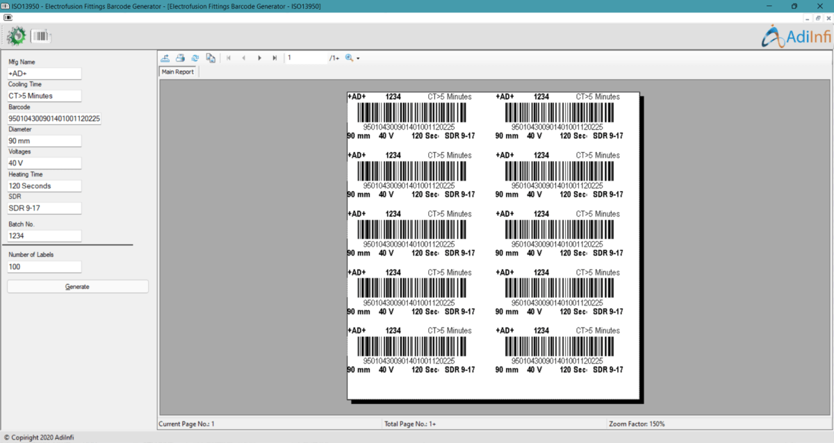Click the Export Report icon
Image resolution: width=834 pixels, height=443 pixels.
point(165,58)
